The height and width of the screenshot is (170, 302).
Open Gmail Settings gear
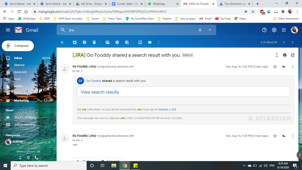click(x=274, y=30)
